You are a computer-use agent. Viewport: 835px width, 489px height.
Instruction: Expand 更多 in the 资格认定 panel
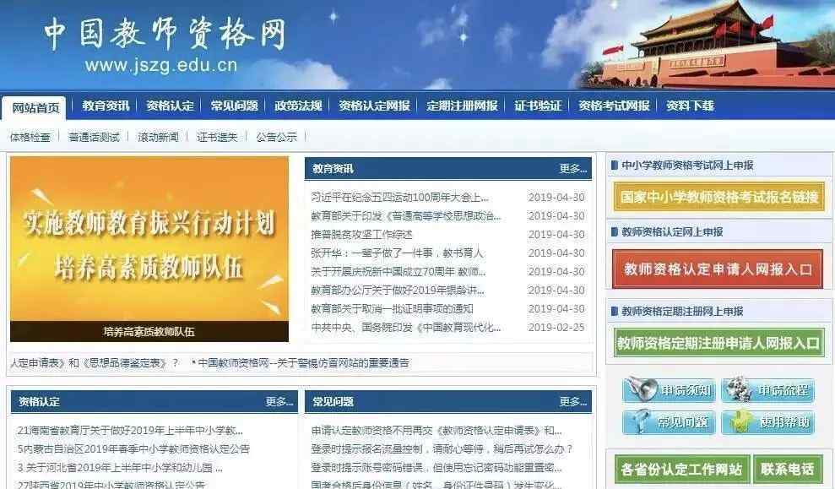[x=279, y=402]
